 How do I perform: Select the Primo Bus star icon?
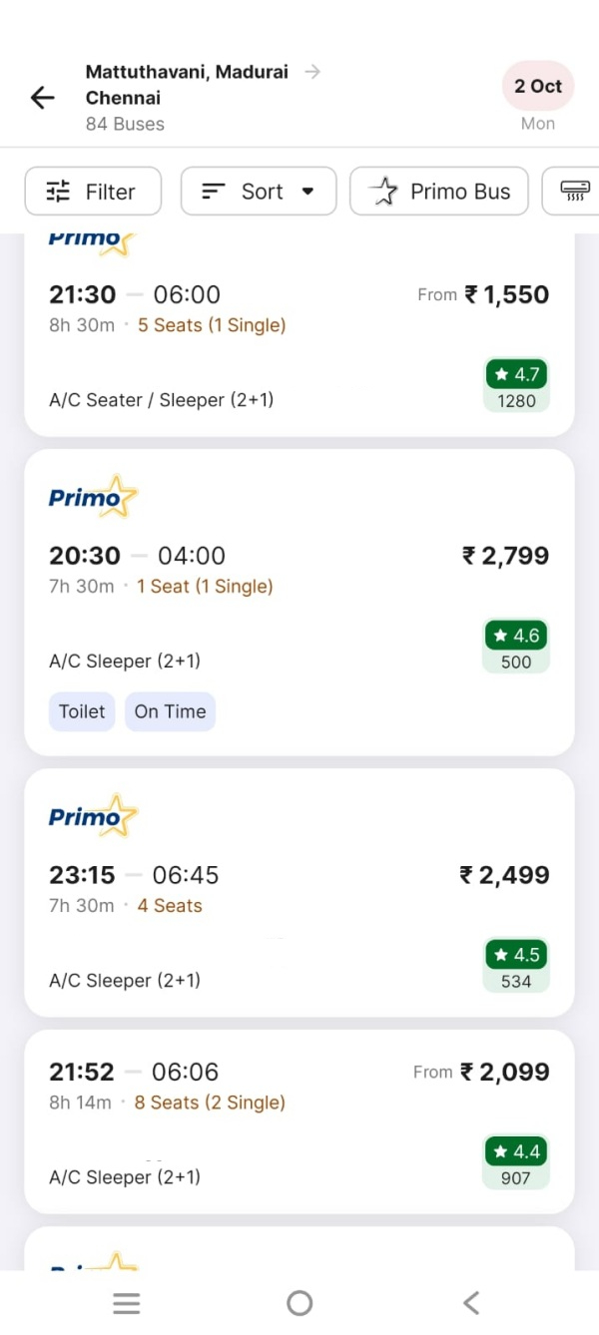384,191
